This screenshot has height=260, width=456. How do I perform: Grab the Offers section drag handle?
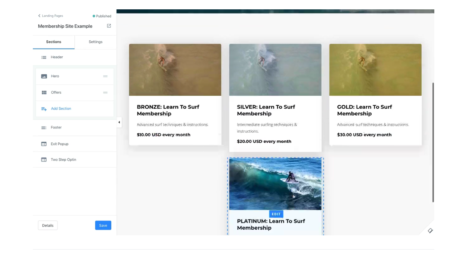[x=105, y=93]
